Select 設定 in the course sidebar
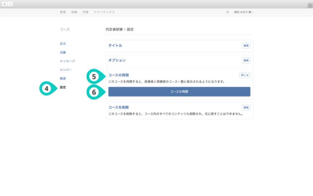313x196 pixels. 63,87
